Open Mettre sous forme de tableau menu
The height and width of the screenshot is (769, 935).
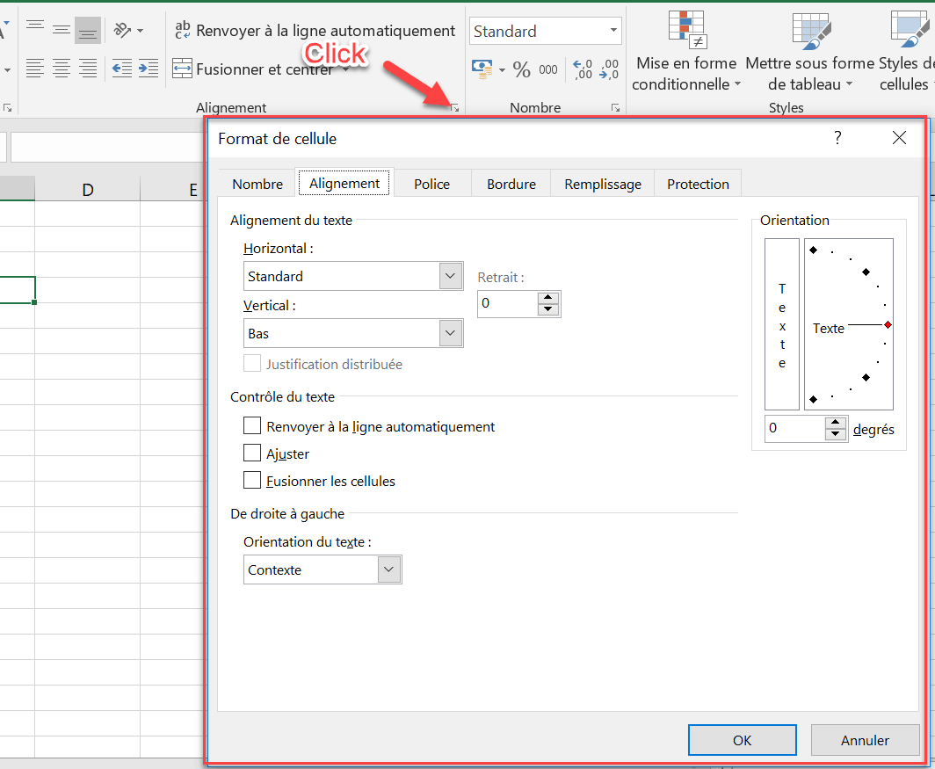point(810,51)
